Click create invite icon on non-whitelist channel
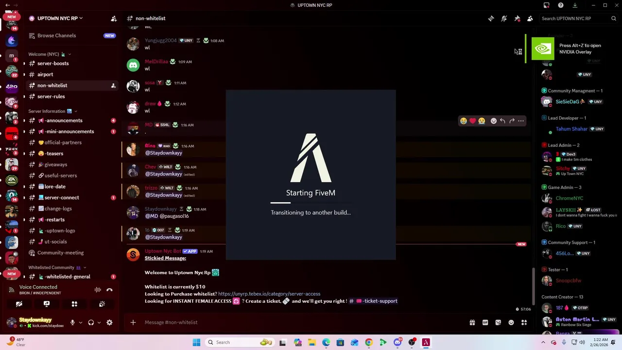Screen dimensions: 622x350 click(x=113, y=86)
